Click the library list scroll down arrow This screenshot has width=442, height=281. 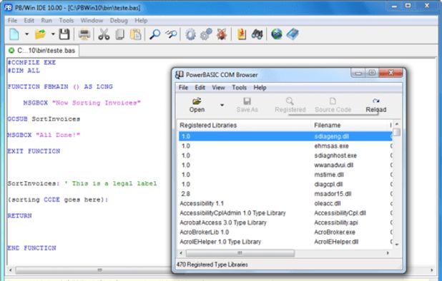tap(397, 245)
